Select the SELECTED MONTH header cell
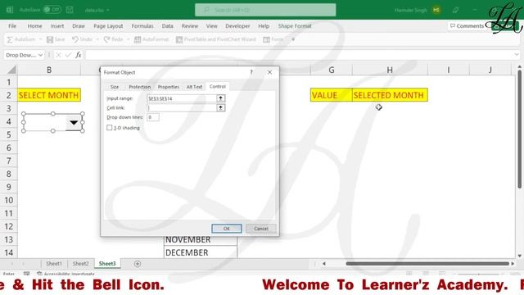The height and width of the screenshot is (295, 524). click(390, 95)
